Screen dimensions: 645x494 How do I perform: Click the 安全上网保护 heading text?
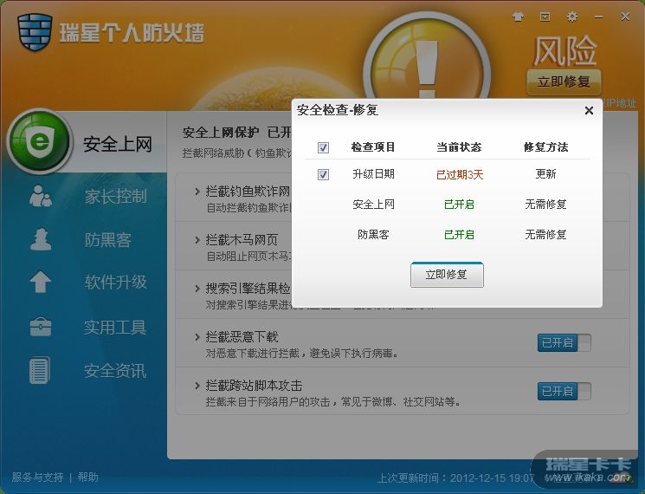pyautogui.click(x=221, y=133)
